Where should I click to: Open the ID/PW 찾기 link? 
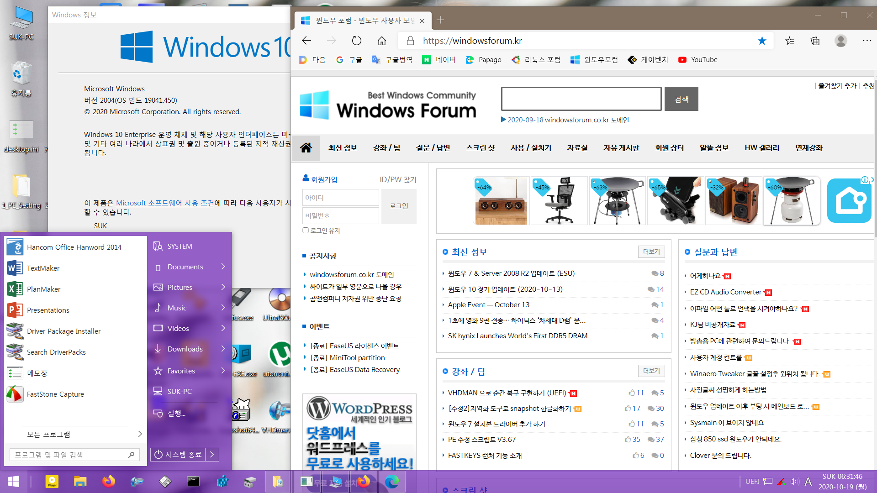398,179
